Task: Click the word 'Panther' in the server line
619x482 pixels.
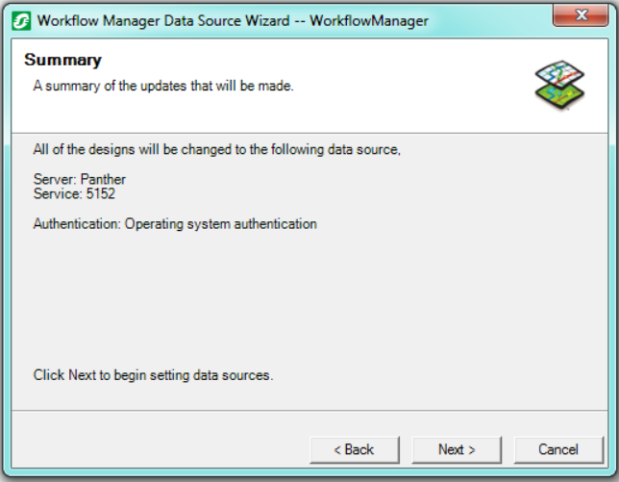Action: 103,179
